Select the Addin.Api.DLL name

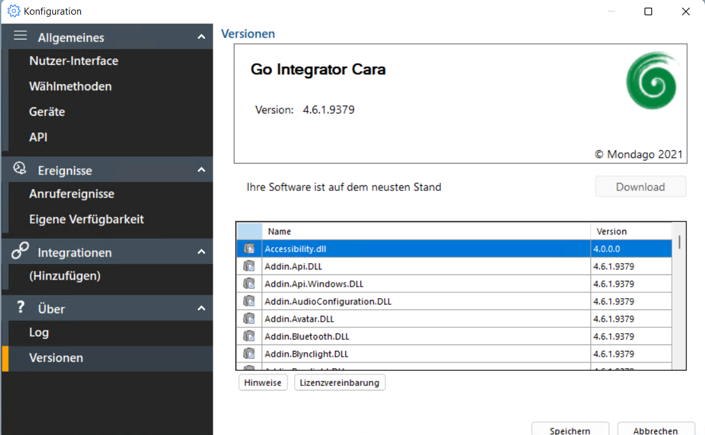click(293, 266)
